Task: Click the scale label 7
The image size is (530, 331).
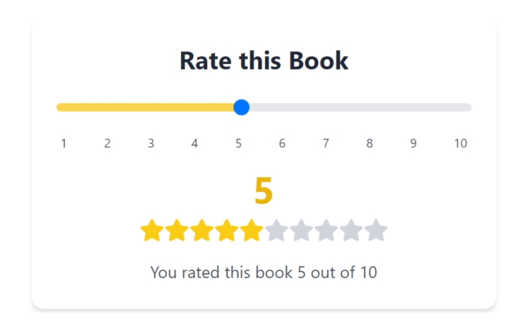Action: (326, 144)
